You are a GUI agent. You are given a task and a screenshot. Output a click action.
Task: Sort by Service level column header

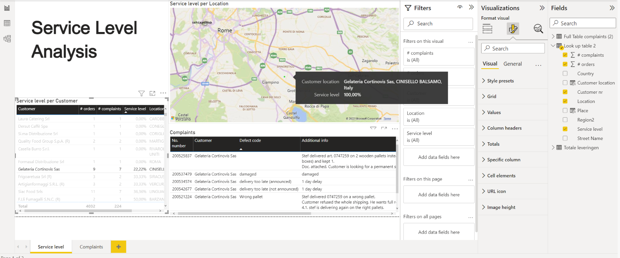135,109
